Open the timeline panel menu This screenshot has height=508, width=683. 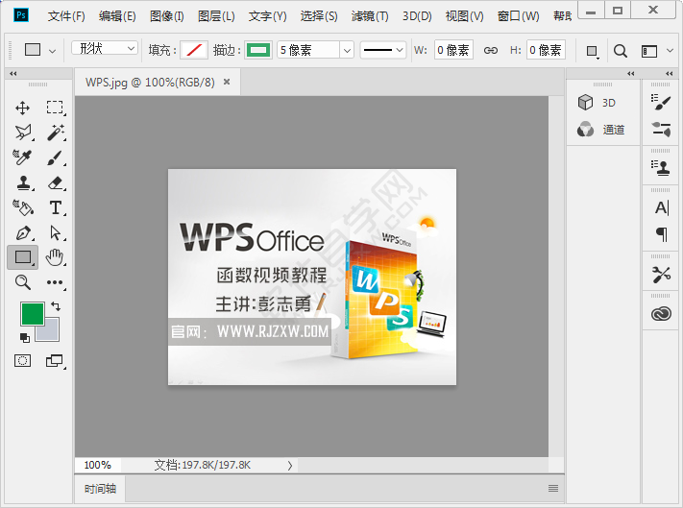tap(553, 489)
